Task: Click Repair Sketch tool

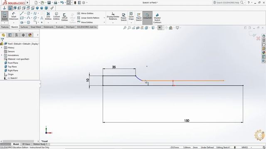Action: (x=123, y=17)
